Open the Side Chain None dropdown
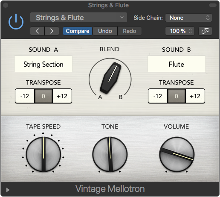 [x=188, y=18]
